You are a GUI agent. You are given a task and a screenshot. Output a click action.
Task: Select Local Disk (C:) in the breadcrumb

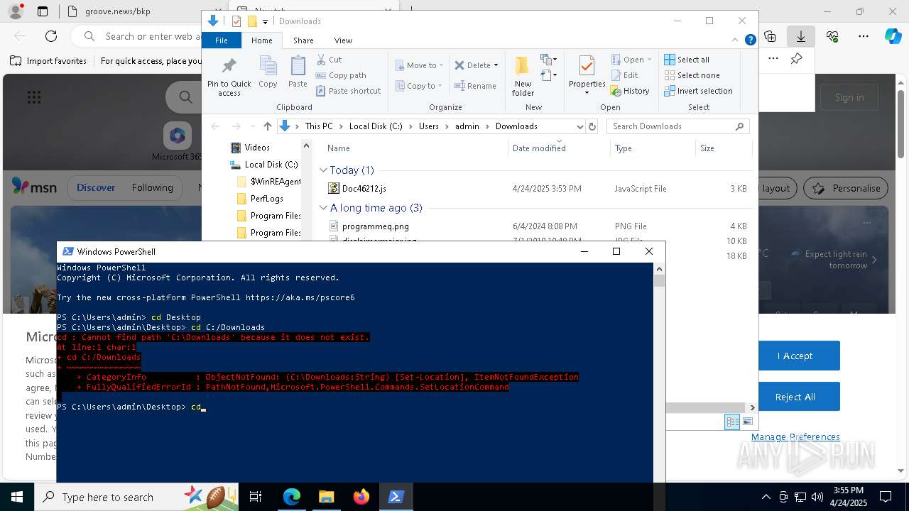tap(376, 126)
